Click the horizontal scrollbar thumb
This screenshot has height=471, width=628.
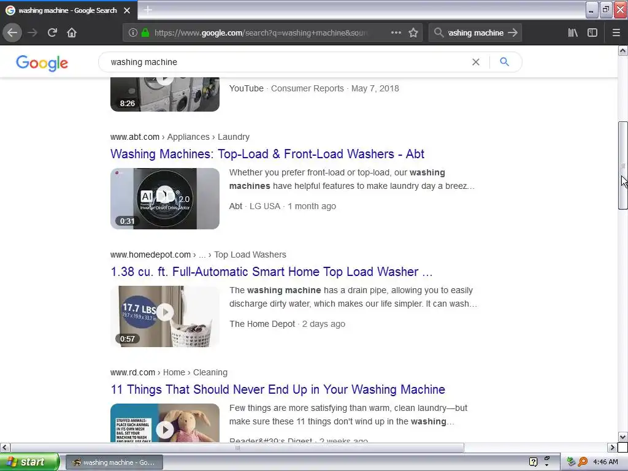237,447
